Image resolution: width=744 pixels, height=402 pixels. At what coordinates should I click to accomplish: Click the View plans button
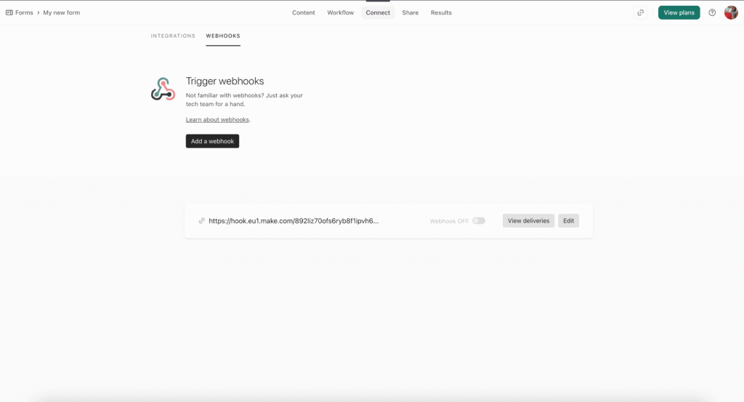pos(679,12)
